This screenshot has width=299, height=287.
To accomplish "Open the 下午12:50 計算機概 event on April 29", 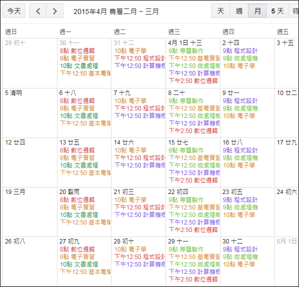I will point(194,272).
